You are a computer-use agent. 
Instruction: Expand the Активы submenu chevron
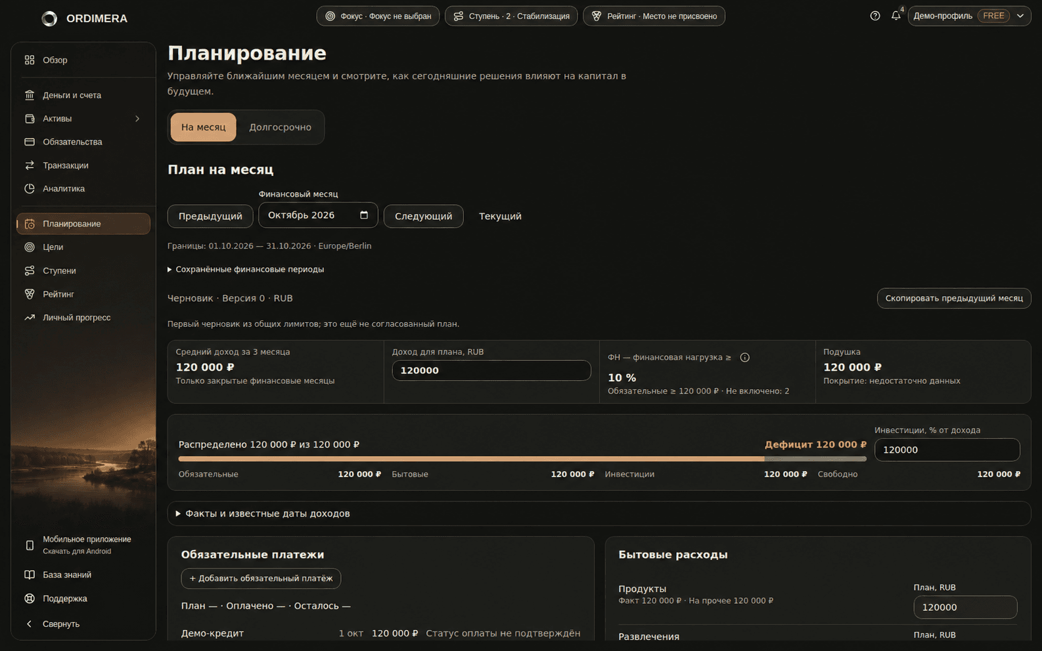click(137, 119)
